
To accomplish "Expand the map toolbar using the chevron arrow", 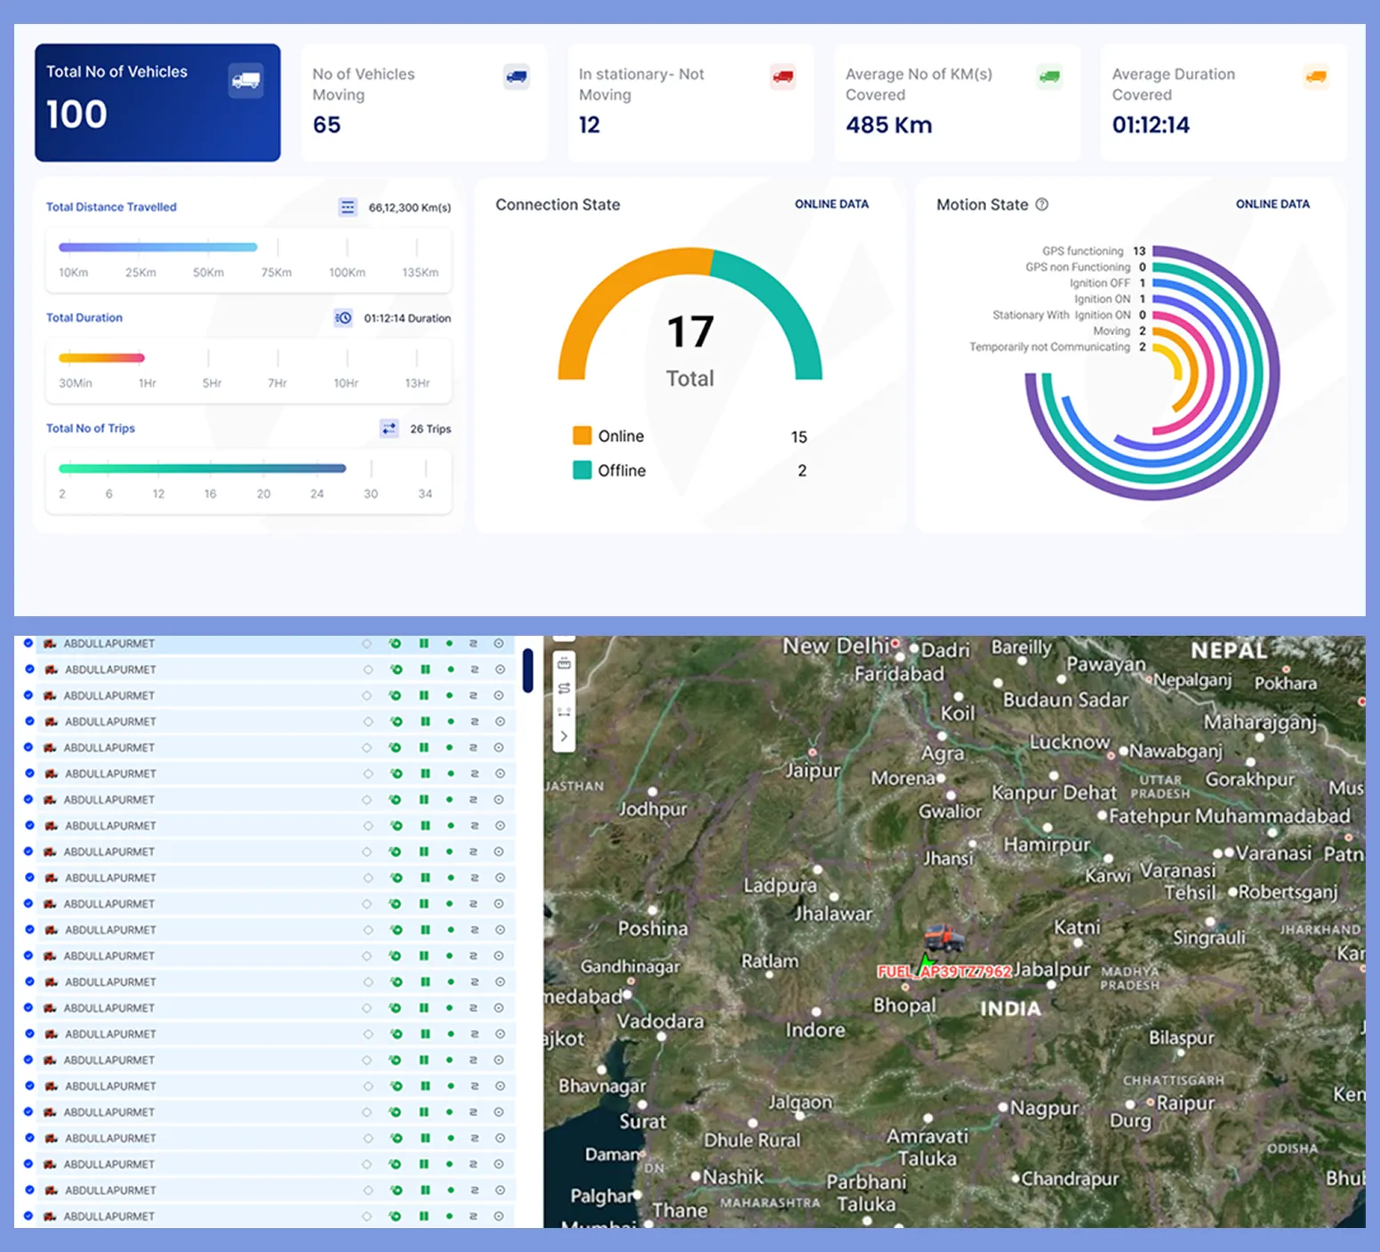I will coord(564,736).
